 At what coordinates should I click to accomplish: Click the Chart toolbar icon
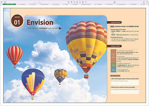(x=74, y=2)
